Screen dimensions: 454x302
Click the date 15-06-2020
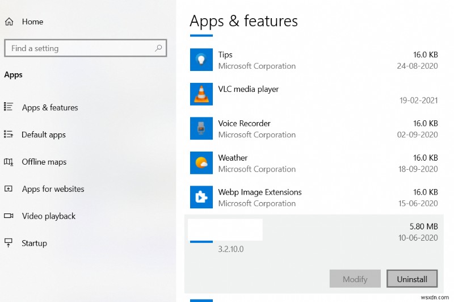(x=418, y=203)
